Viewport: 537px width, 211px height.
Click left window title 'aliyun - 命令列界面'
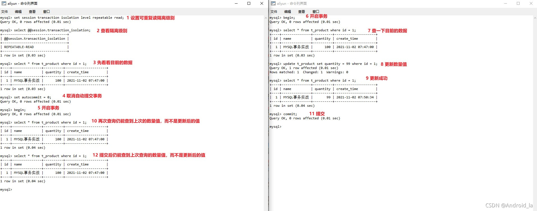[x=22, y=3]
